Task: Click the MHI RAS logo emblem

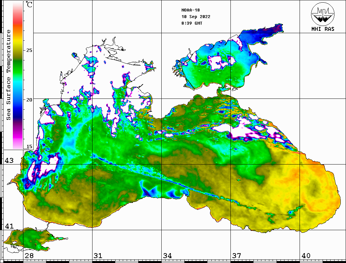Action: (x=323, y=14)
